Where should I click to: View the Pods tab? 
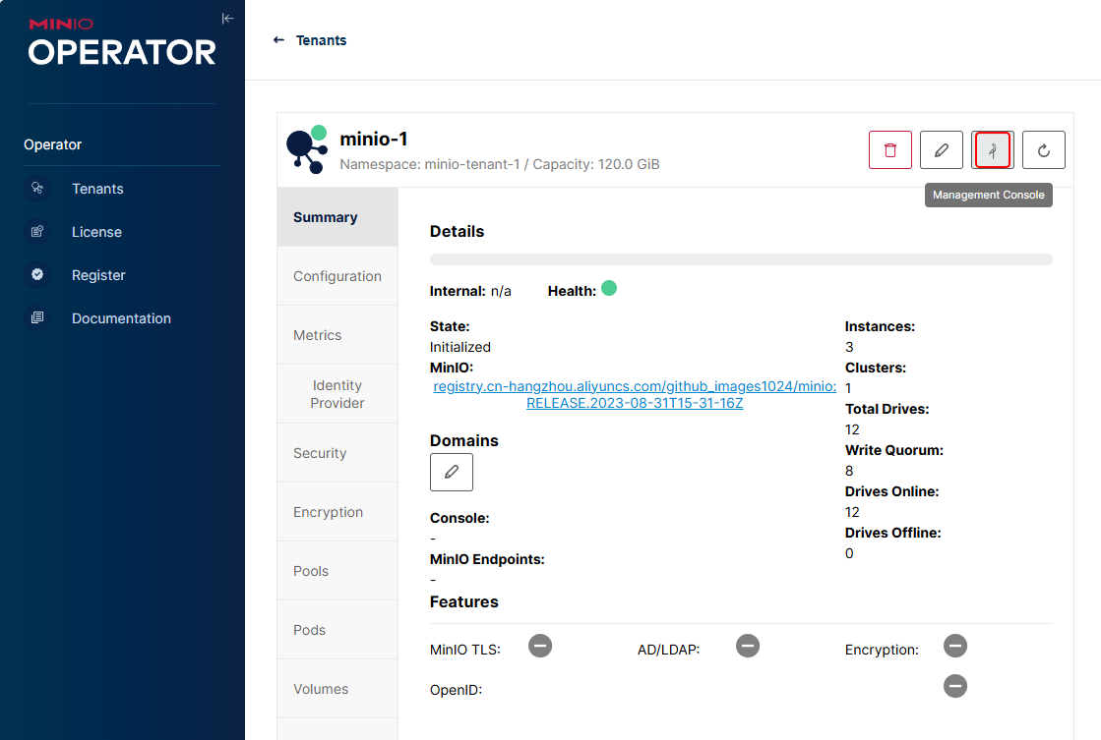[x=337, y=630]
